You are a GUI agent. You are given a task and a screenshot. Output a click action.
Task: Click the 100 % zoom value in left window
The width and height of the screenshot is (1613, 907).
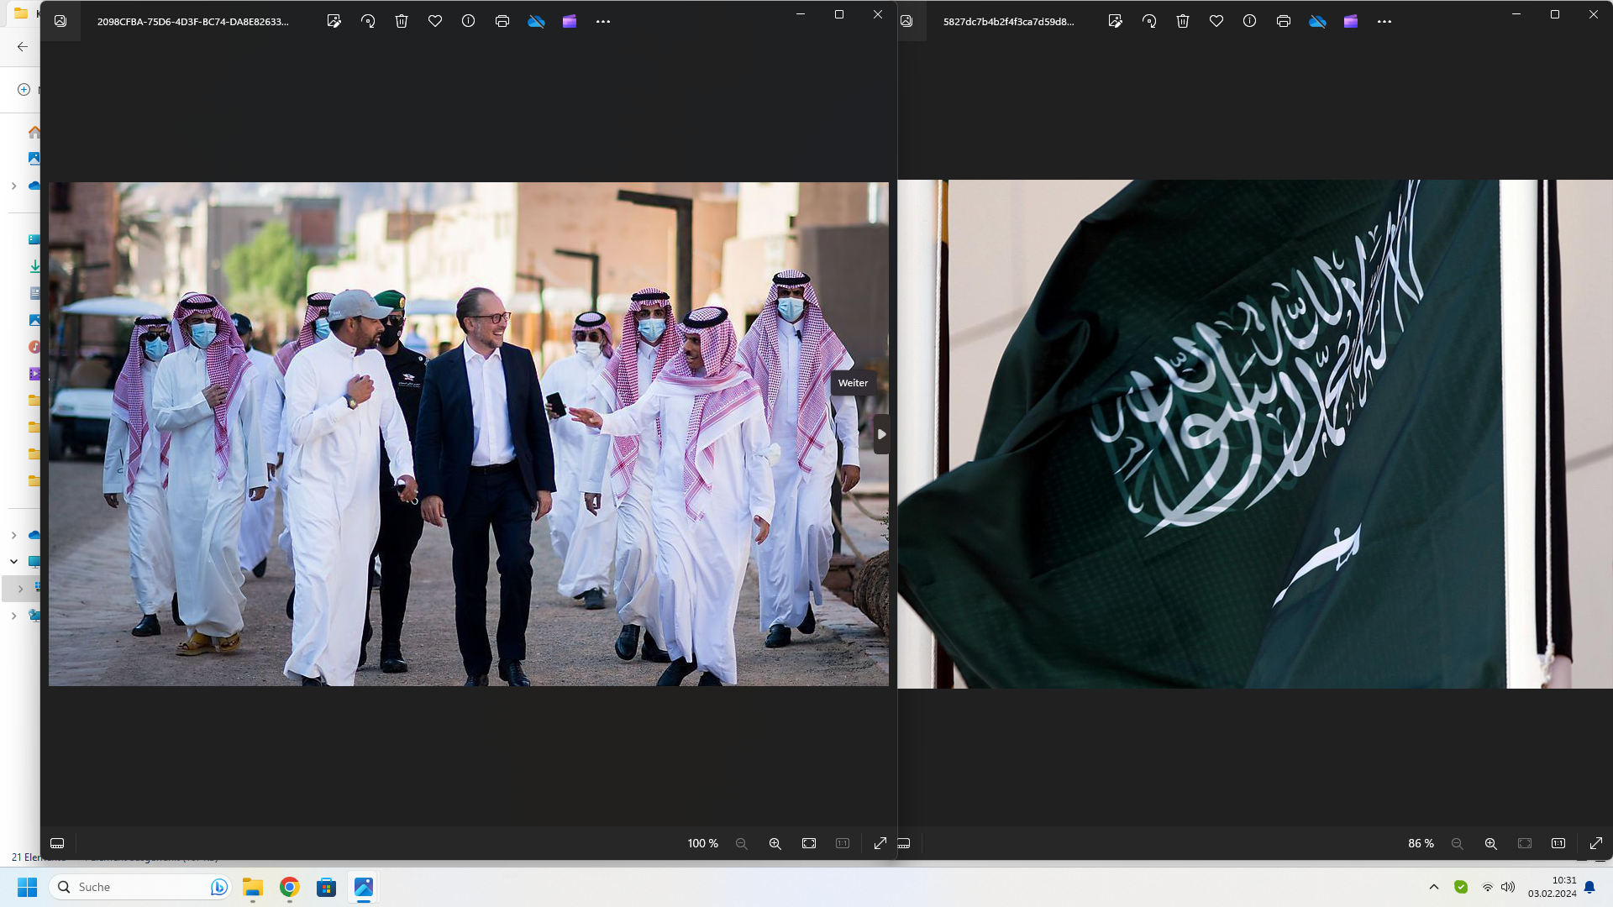coord(703,843)
